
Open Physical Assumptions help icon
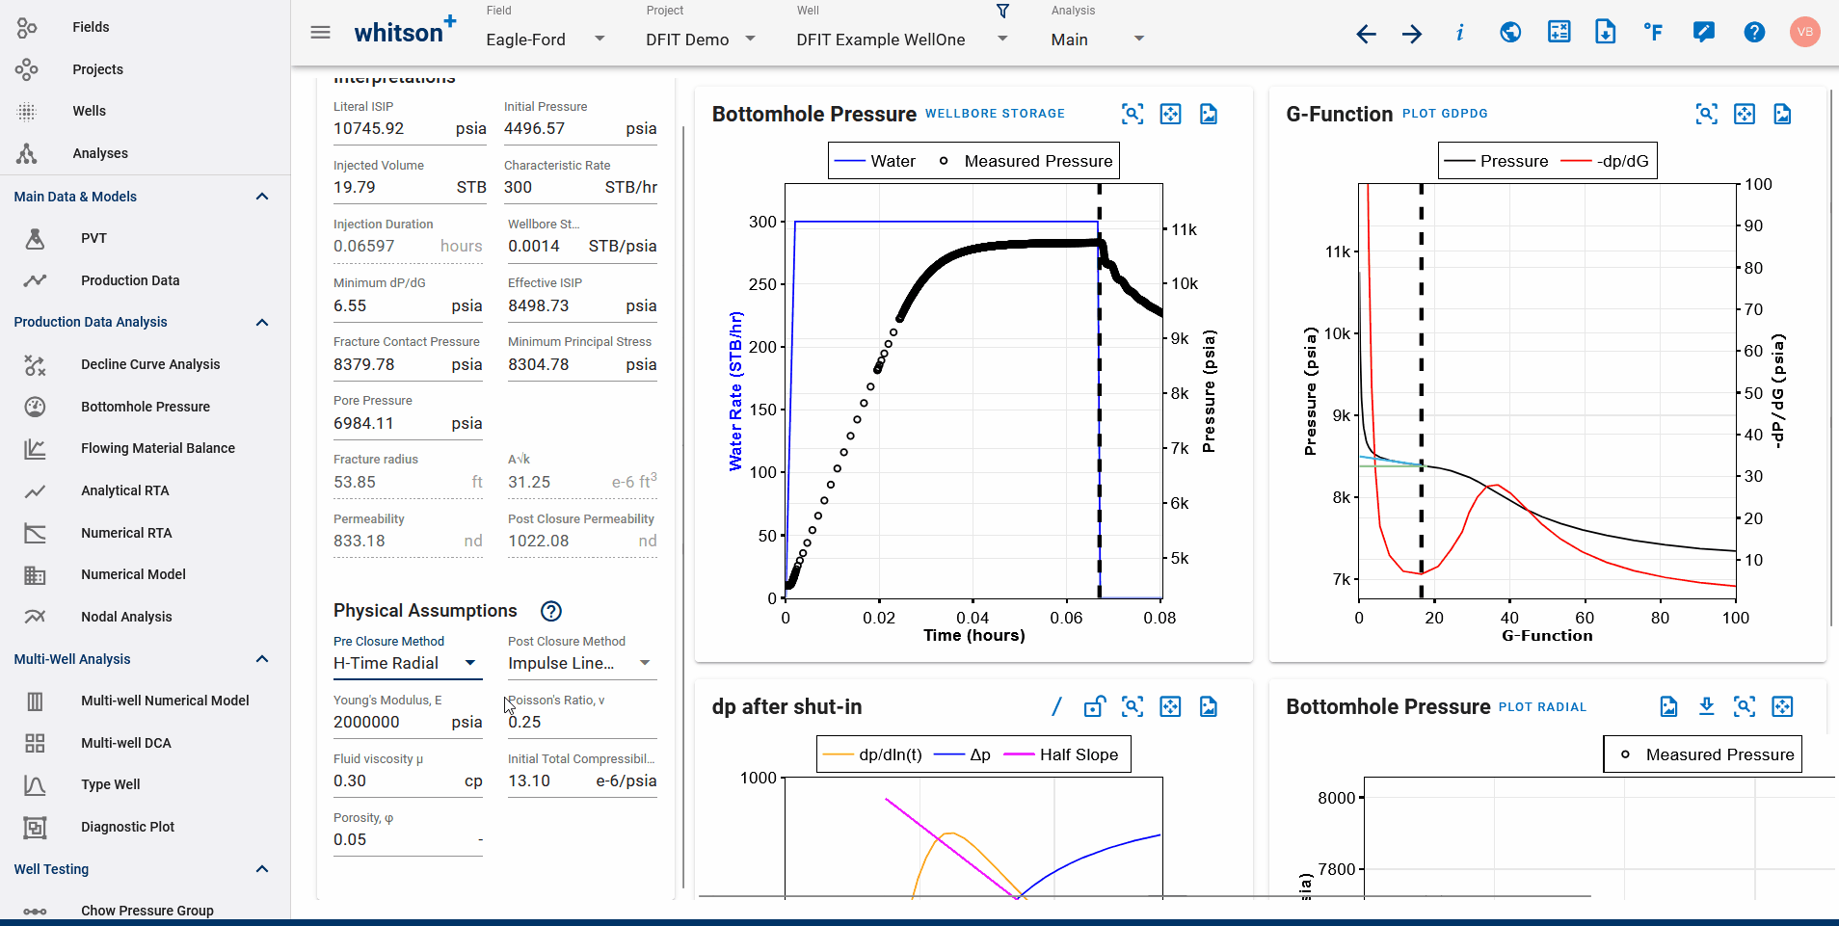(551, 611)
